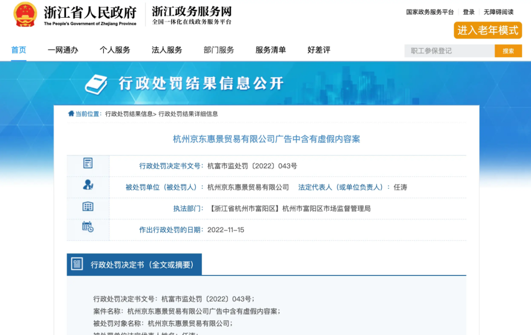Click the building icon beside 执法部门

[88, 207]
